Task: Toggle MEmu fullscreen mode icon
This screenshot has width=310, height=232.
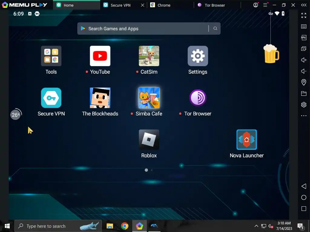Action: pos(304,15)
